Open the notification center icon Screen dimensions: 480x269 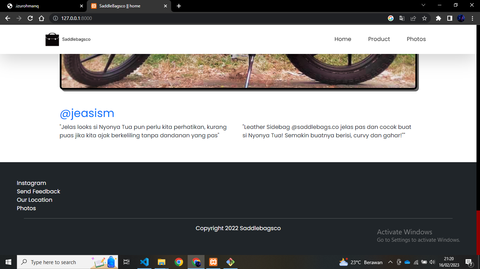[469, 262]
